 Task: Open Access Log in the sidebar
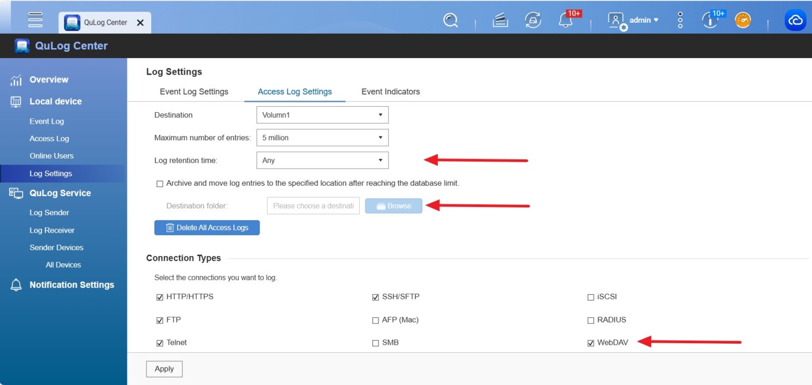click(x=49, y=139)
